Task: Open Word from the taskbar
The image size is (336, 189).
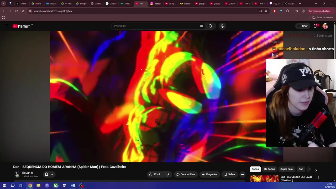Action: pyautogui.click(x=73, y=186)
